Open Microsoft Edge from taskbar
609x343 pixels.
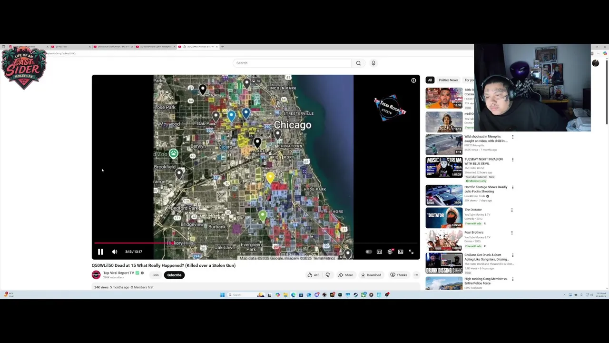coord(293,295)
